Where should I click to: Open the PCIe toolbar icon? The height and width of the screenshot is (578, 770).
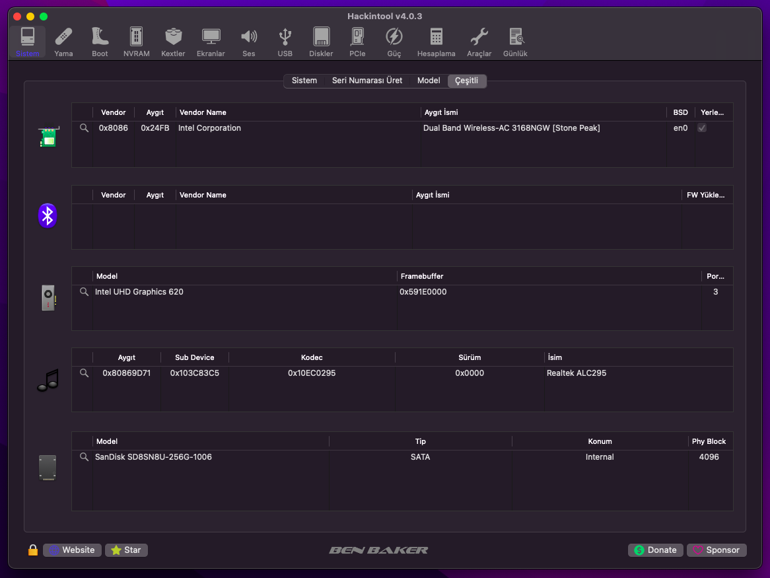pyautogui.click(x=357, y=42)
